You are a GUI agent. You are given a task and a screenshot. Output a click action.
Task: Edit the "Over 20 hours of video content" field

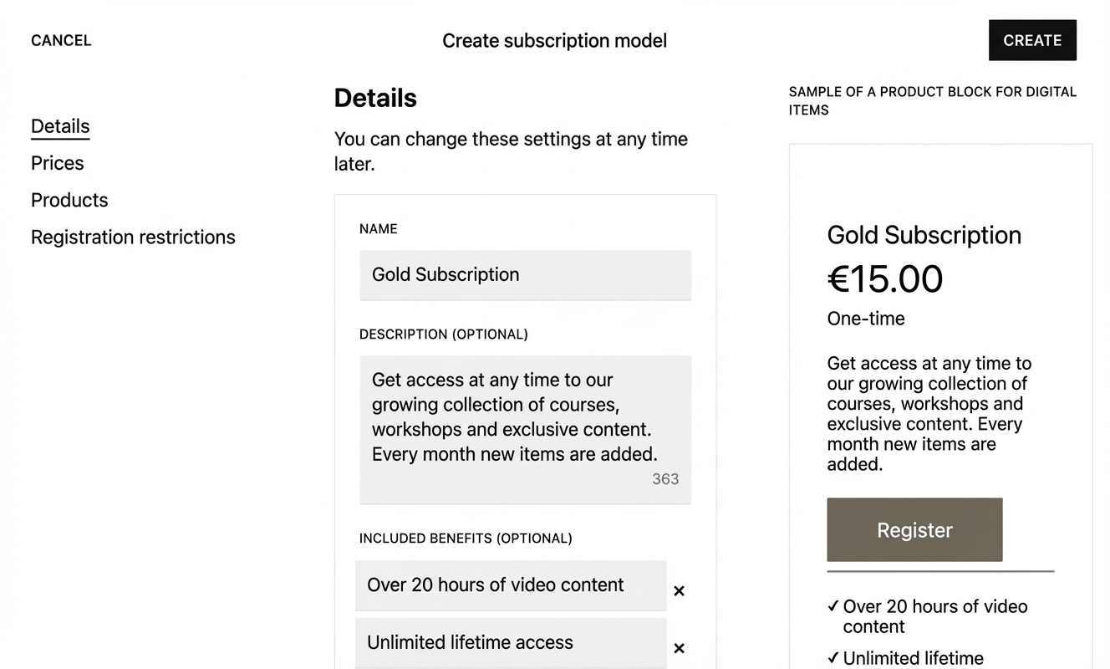click(511, 585)
